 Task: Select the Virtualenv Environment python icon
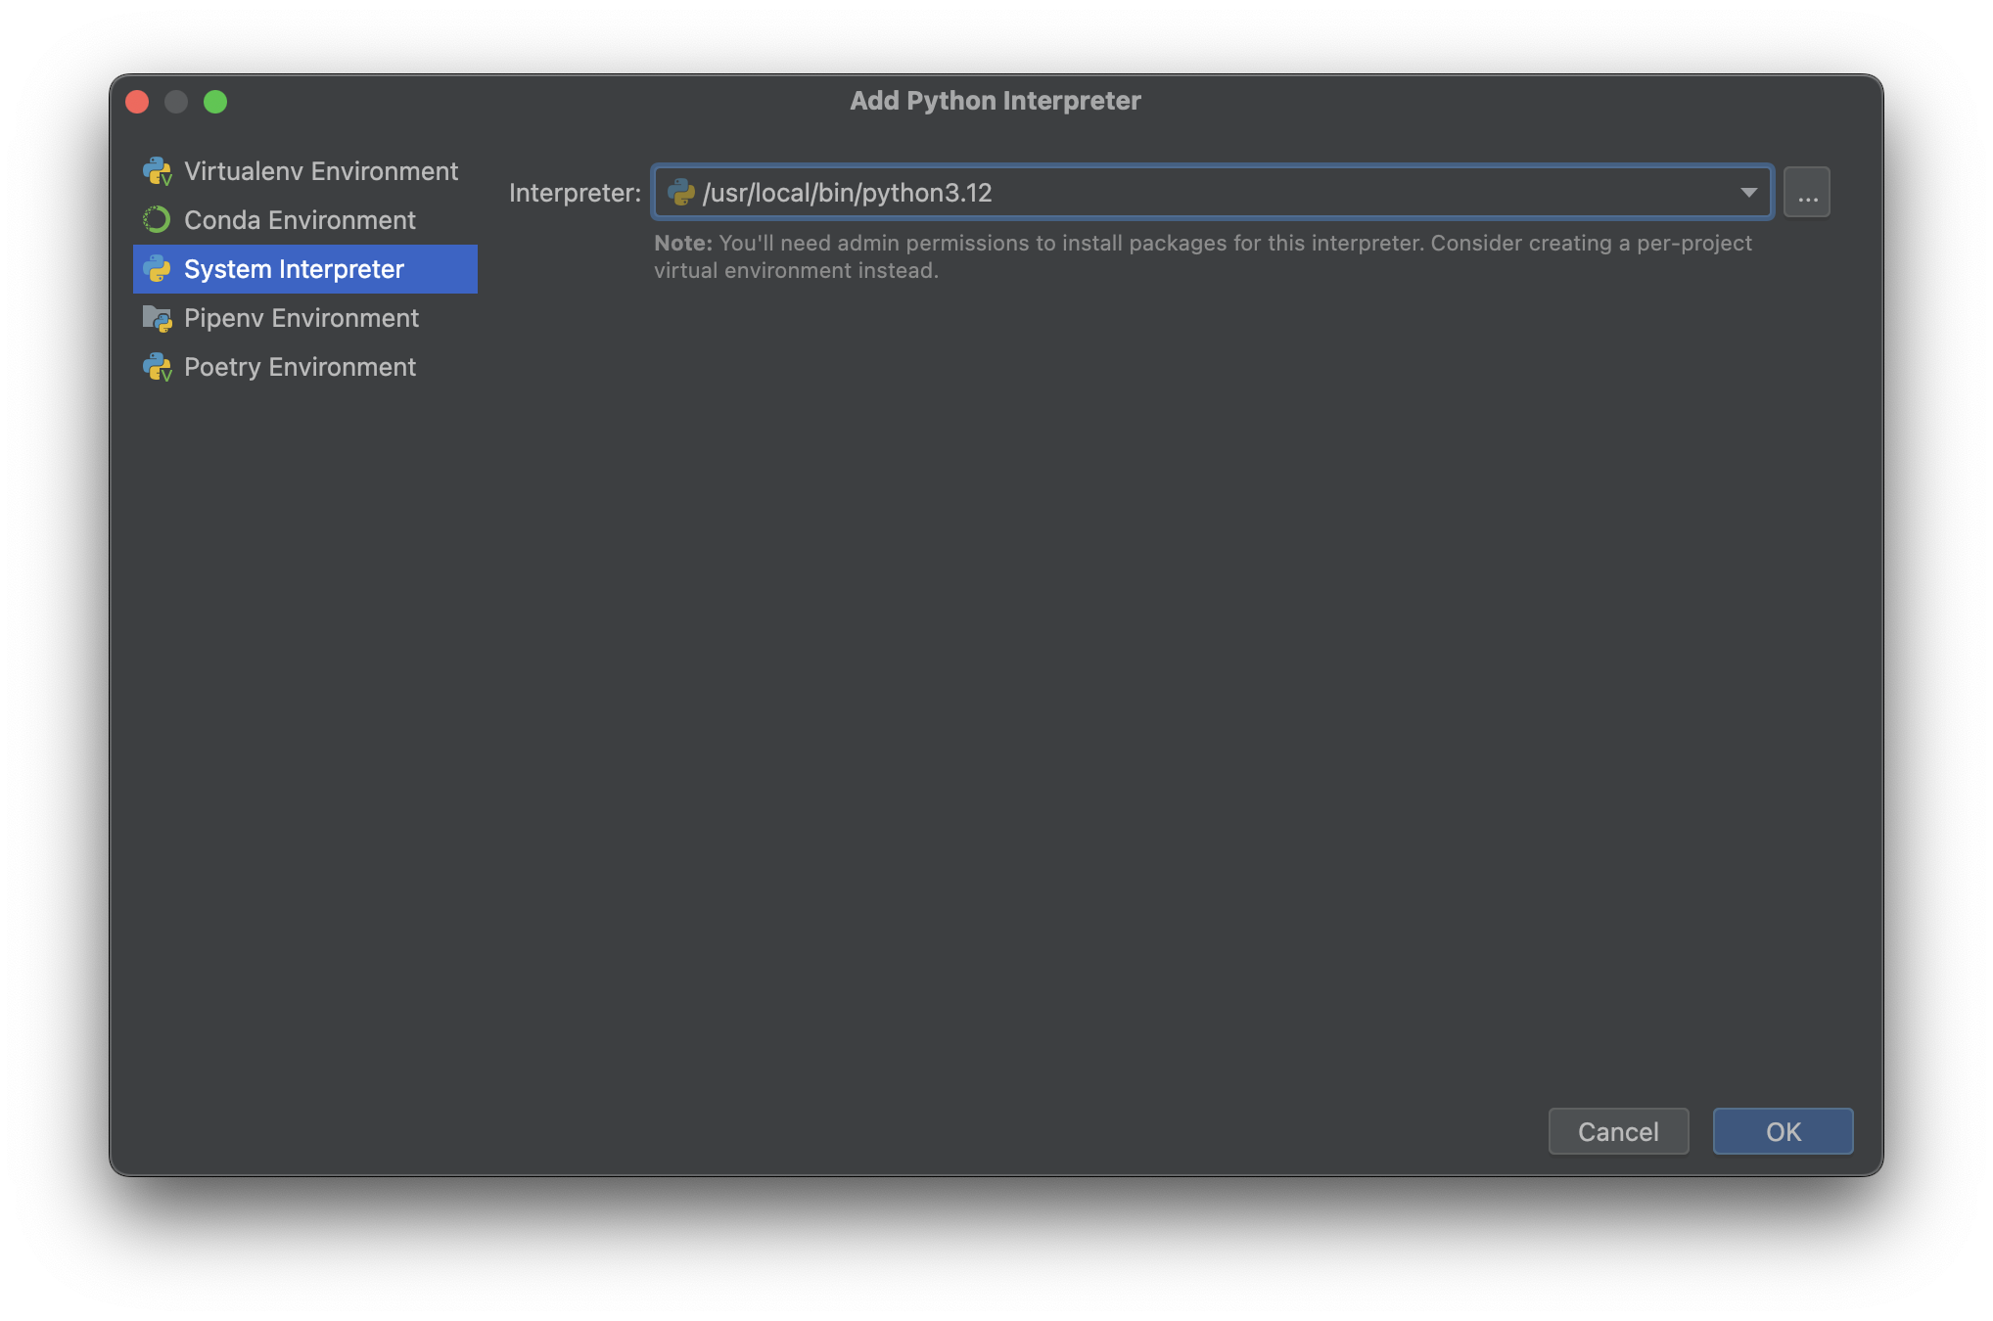click(x=159, y=170)
